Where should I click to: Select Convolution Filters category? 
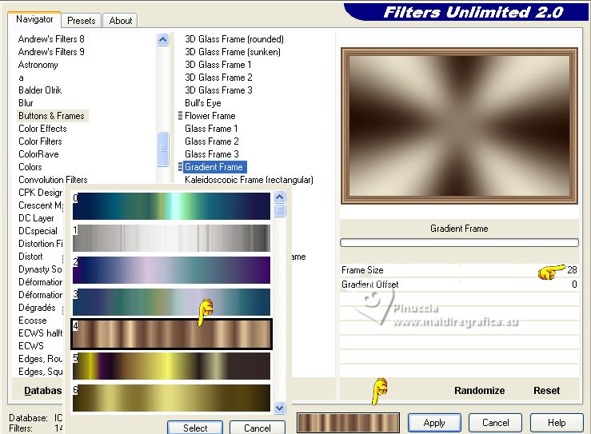(53, 180)
